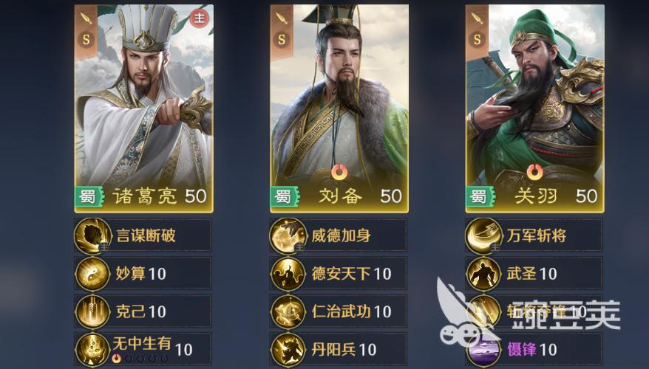Viewport: 649px width, 369px height.
Task: Tap the 克己 skill icon
Action: pos(92,312)
